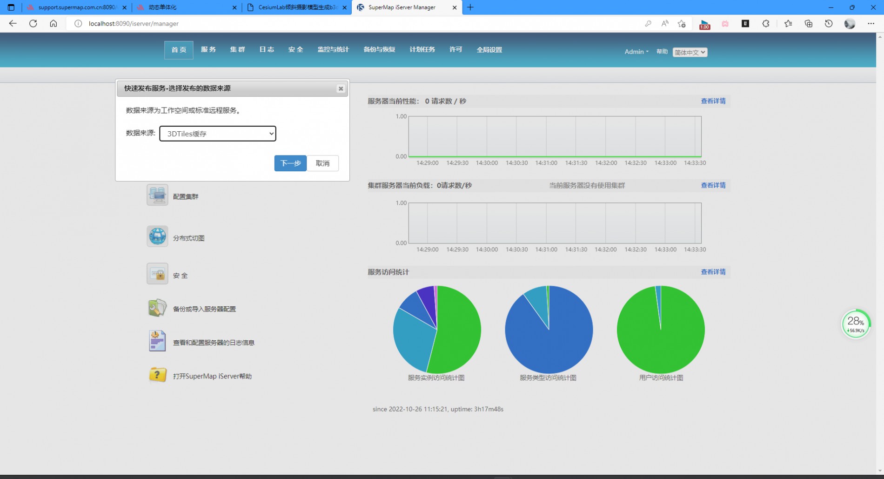
Task: Reload the page with the refresh icon
Action: [x=33, y=23]
